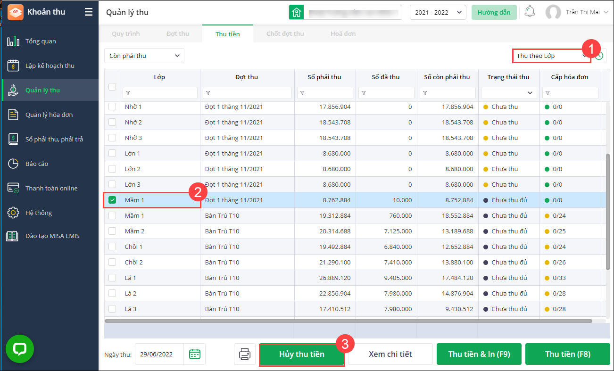Click the school name field in header
The image size is (614, 371).
pyautogui.click(x=353, y=12)
